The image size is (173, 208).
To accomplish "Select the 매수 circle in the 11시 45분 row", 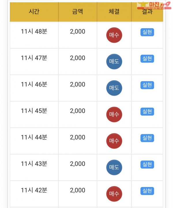I will pos(114,114).
